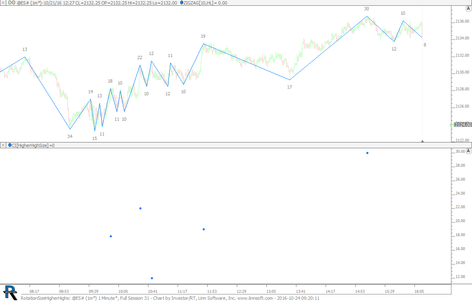Click the 19 swing label on zigzag peak
Image resolution: width=472 pixels, height=301 pixels.
203,36
